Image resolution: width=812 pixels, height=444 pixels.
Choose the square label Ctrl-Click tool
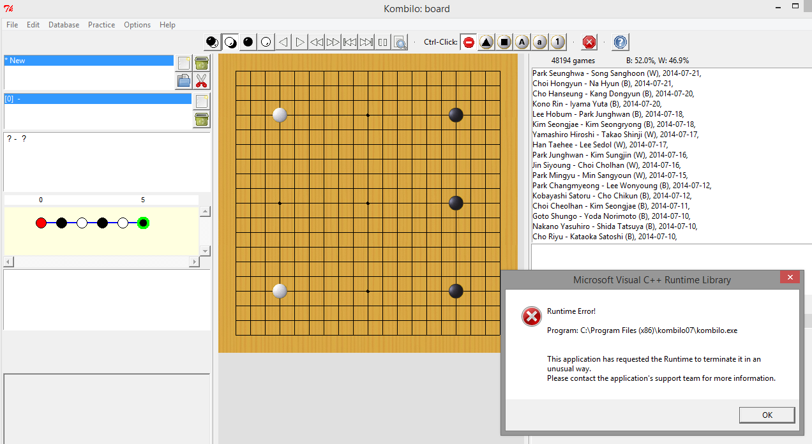tap(504, 42)
